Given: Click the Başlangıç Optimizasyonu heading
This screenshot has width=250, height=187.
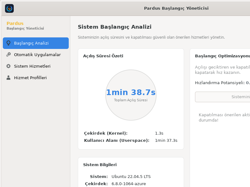Looking at the screenshot, I should (x=222, y=56).
